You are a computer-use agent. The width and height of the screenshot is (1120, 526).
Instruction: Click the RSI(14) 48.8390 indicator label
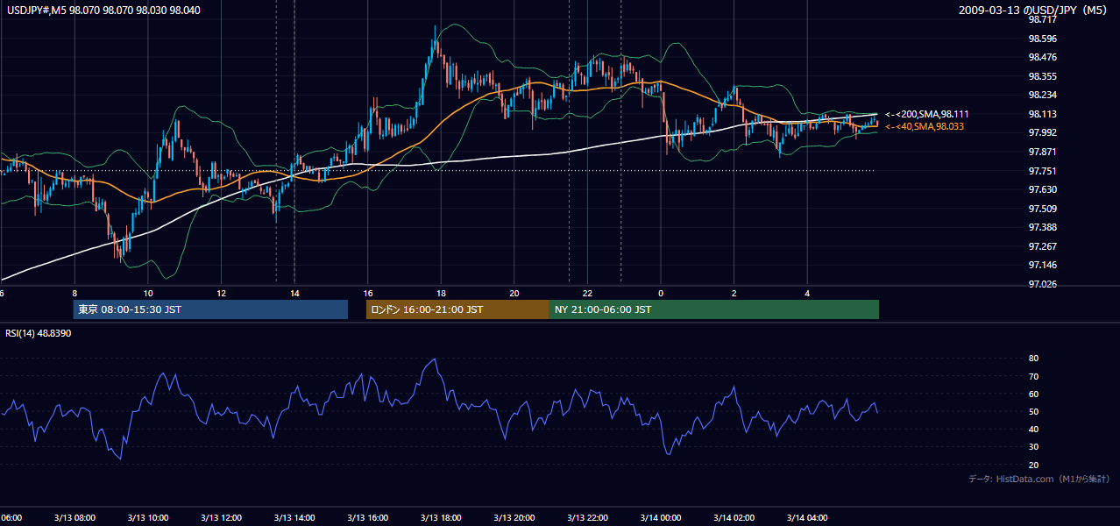(39, 333)
